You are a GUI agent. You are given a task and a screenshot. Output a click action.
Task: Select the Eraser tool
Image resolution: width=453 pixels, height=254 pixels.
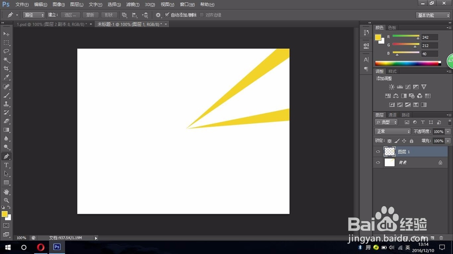6,121
